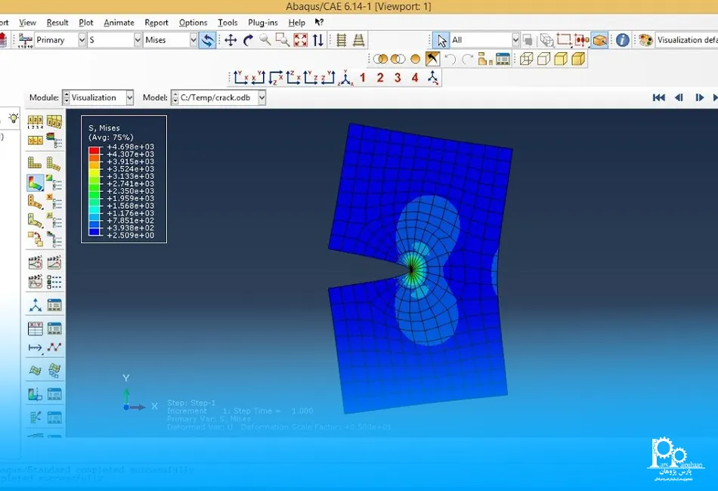
Task: Select Plot Contours on Deformed Shape
Action: coord(36,182)
